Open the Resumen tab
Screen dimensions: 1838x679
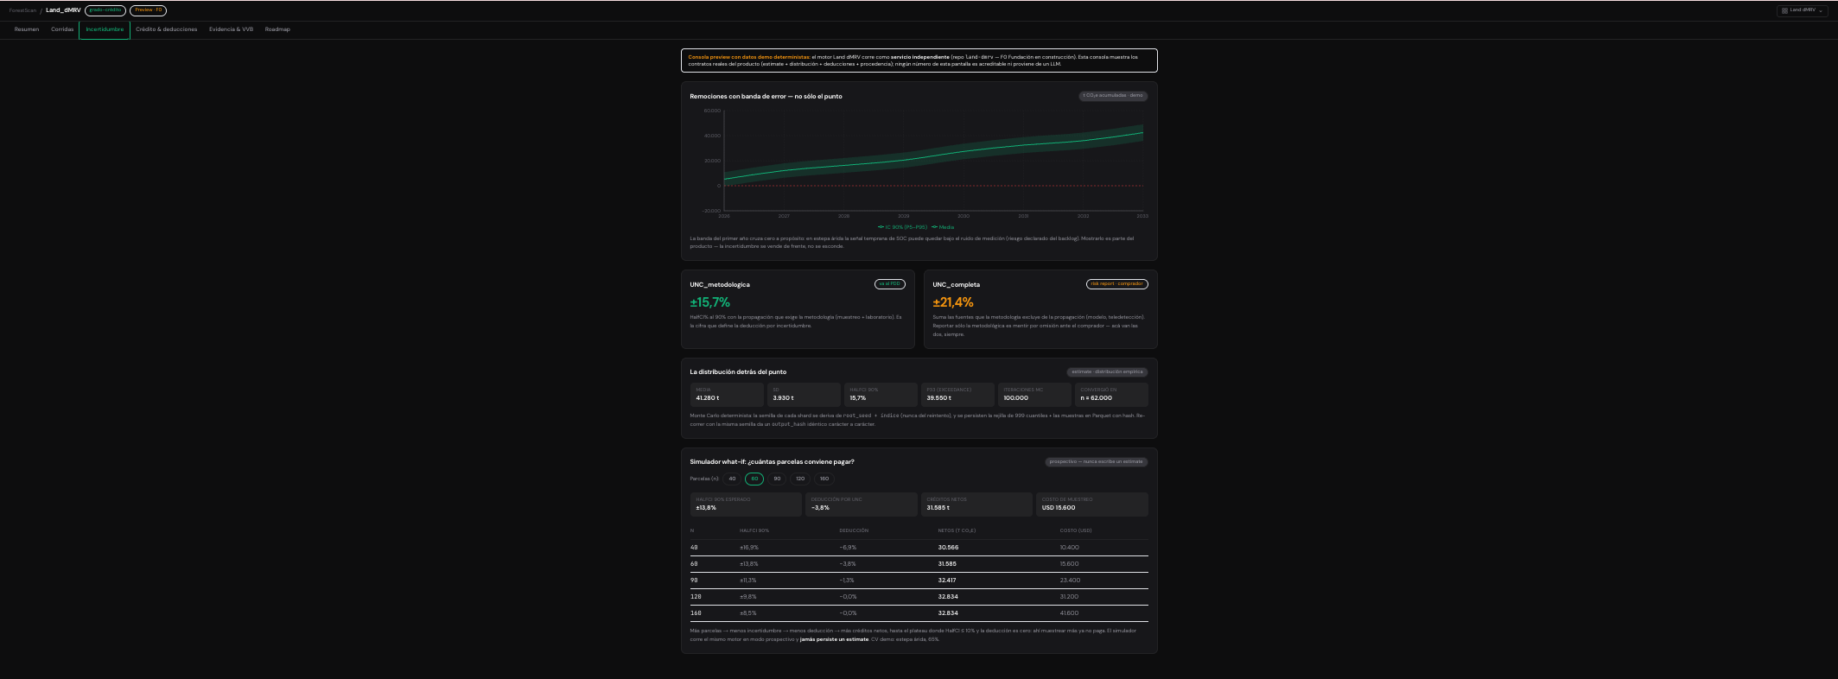point(27,29)
